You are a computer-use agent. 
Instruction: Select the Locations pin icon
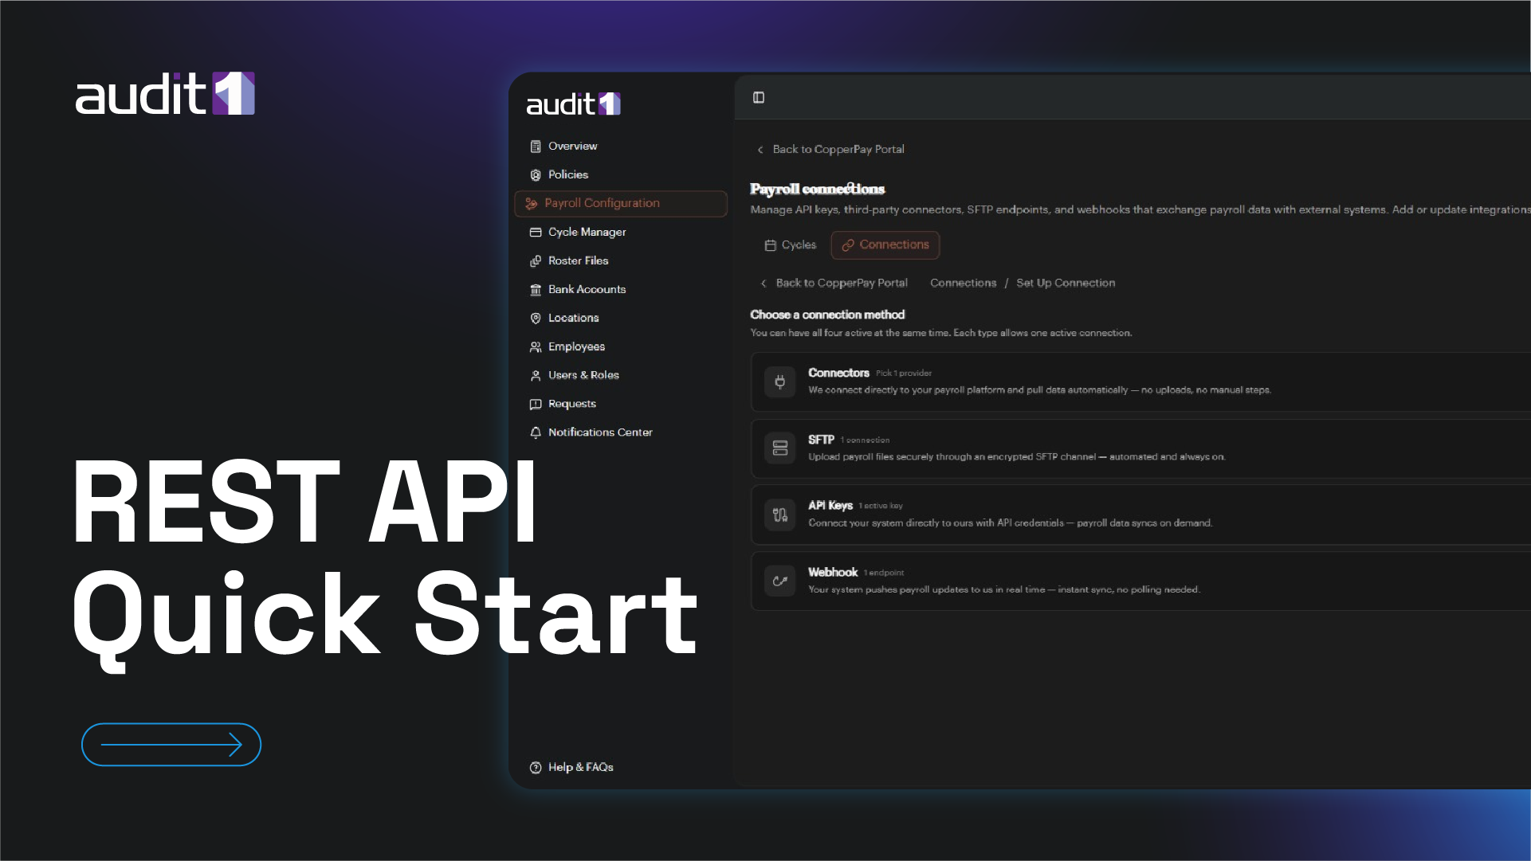pyautogui.click(x=535, y=318)
